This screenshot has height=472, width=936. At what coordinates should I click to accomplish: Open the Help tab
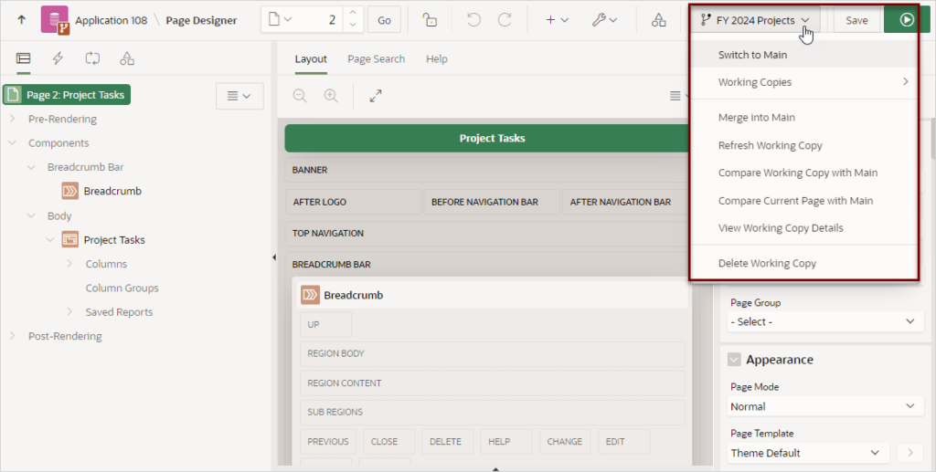coord(436,58)
